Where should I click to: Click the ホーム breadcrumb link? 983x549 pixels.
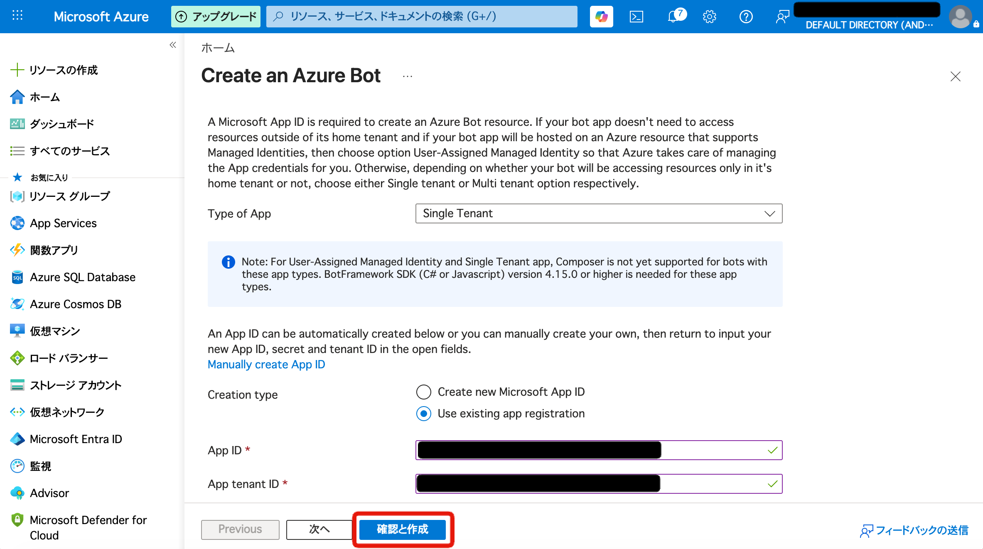(x=218, y=48)
